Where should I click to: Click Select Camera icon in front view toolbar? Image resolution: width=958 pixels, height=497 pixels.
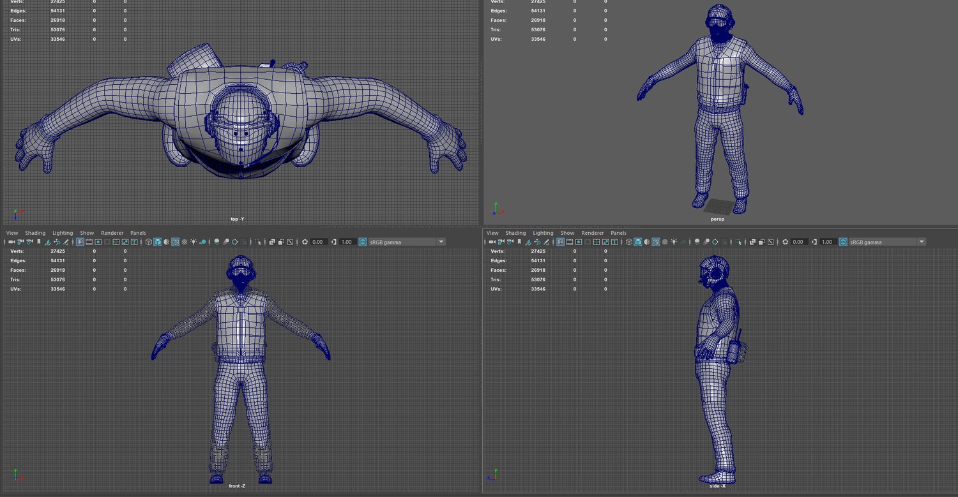[x=11, y=242]
